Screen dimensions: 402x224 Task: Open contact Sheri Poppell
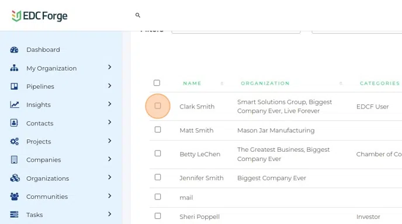(199, 216)
